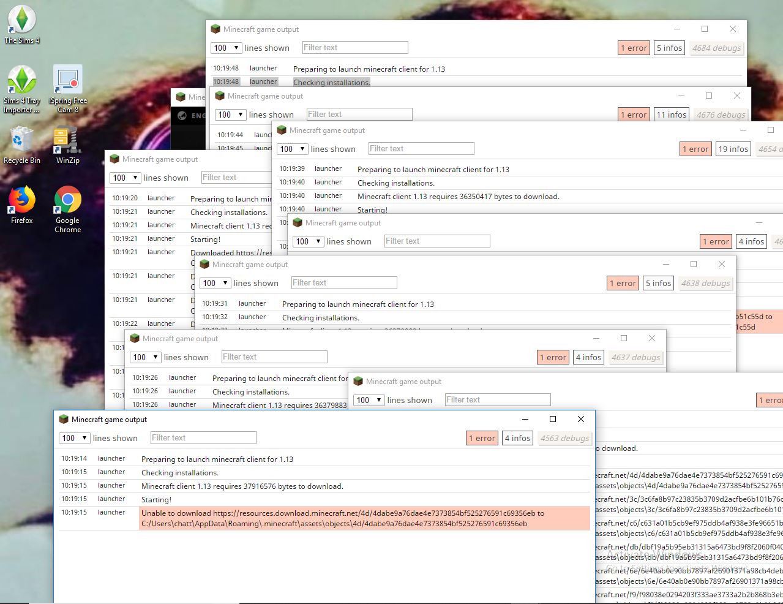This screenshot has width=783, height=604.
Task: Click block icon of the hidden 'Mine' launcher window
Action: (181, 97)
